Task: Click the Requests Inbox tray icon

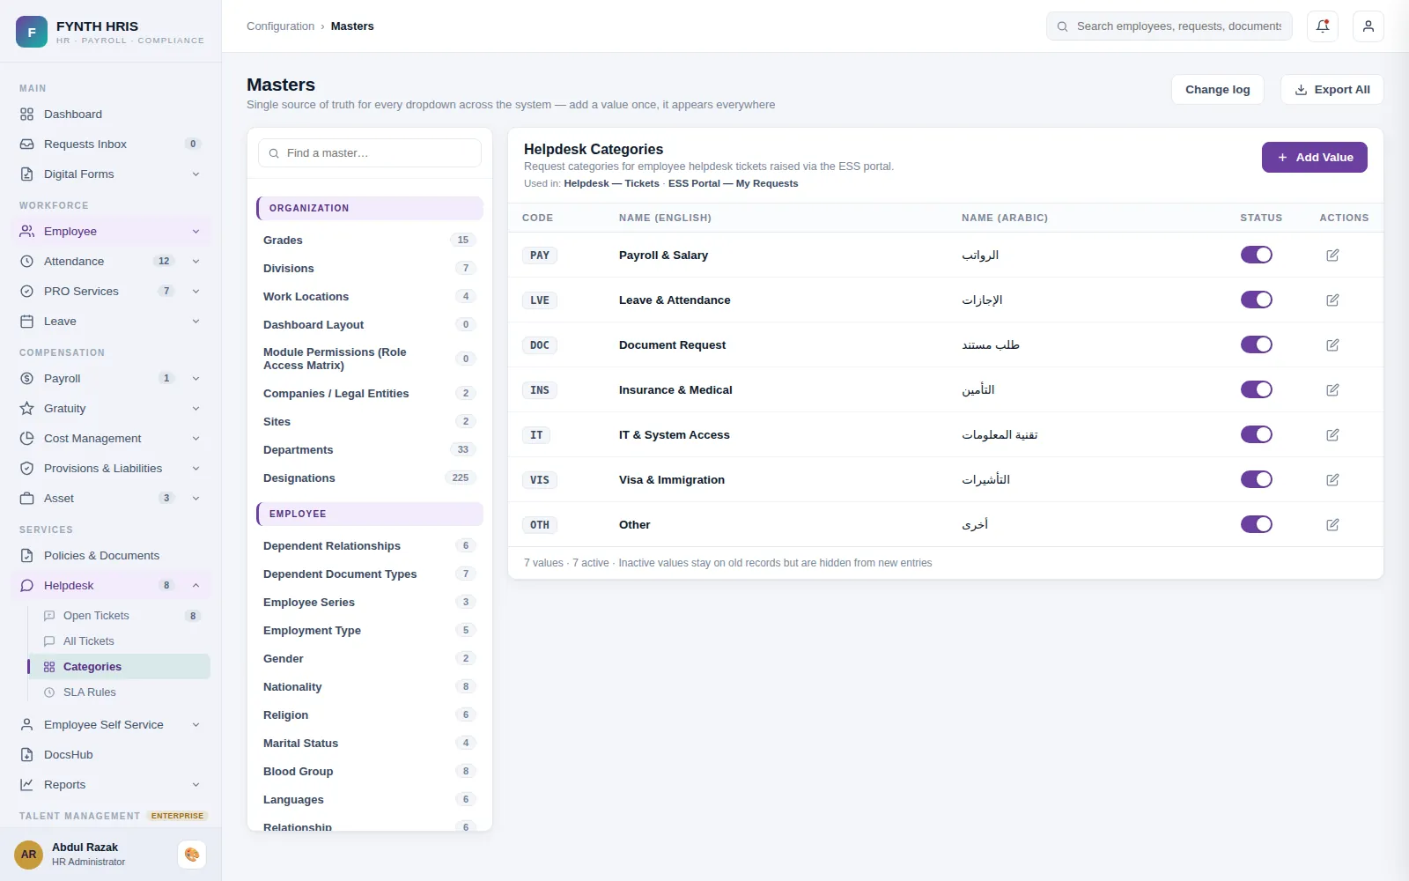Action: pos(26,144)
